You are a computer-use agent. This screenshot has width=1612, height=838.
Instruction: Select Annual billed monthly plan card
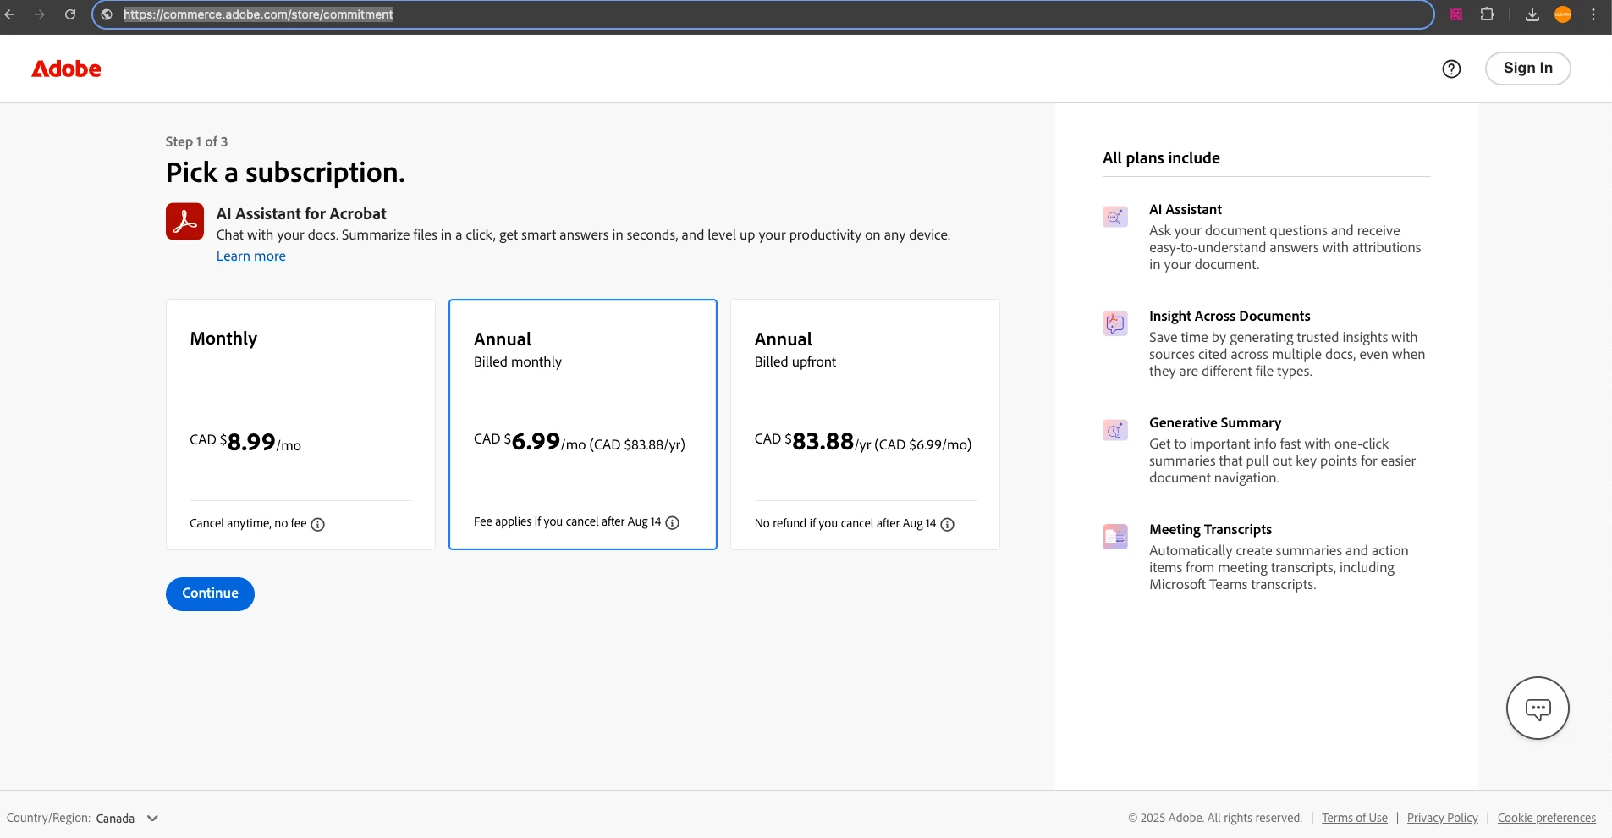pos(583,424)
